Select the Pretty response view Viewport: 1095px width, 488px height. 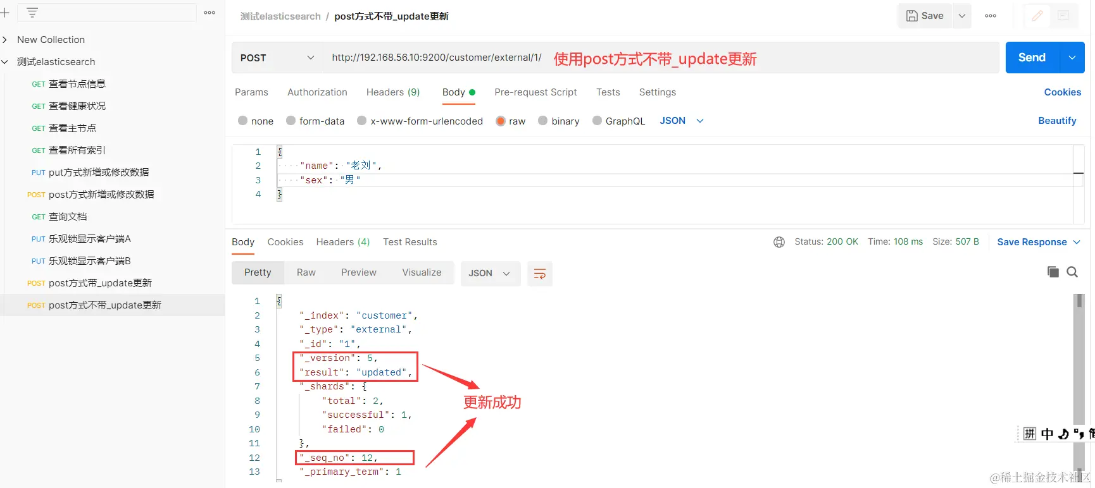pyautogui.click(x=258, y=272)
